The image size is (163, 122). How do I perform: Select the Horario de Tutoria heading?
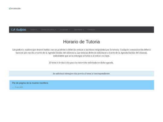(x=81, y=42)
